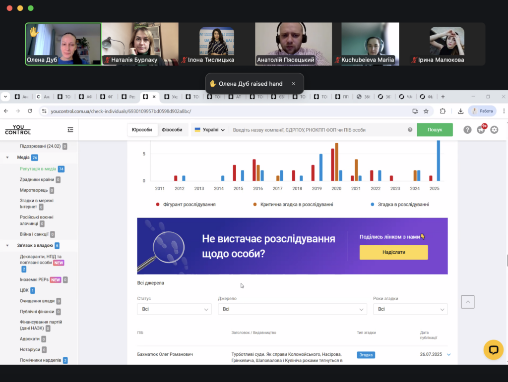Collapse the YouControl sidebar menu icon
Image resolution: width=508 pixels, height=382 pixels.
click(x=70, y=130)
